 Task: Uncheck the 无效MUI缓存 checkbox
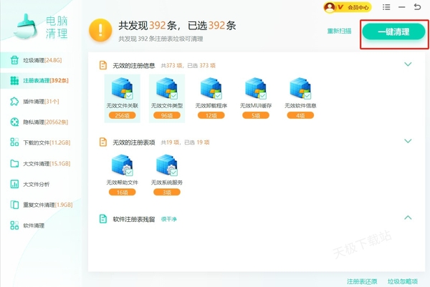point(263,96)
